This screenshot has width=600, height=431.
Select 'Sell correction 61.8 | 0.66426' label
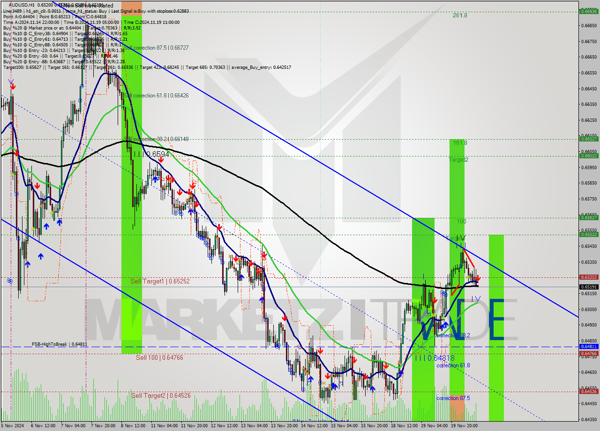click(x=156, y=96)
